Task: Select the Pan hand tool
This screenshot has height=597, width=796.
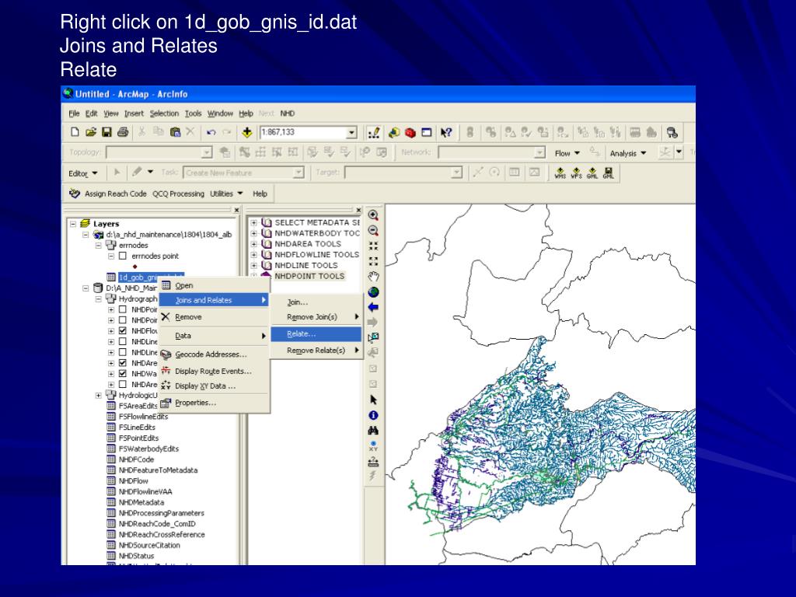Action: pos(373,277)
